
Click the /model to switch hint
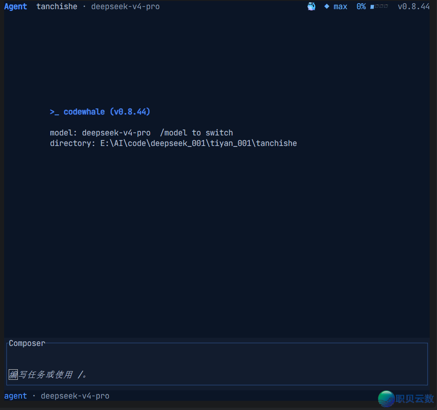tap(196, 133)
